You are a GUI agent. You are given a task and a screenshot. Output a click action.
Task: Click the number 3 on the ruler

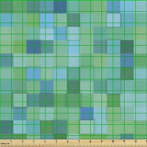(x=34, y=141)
